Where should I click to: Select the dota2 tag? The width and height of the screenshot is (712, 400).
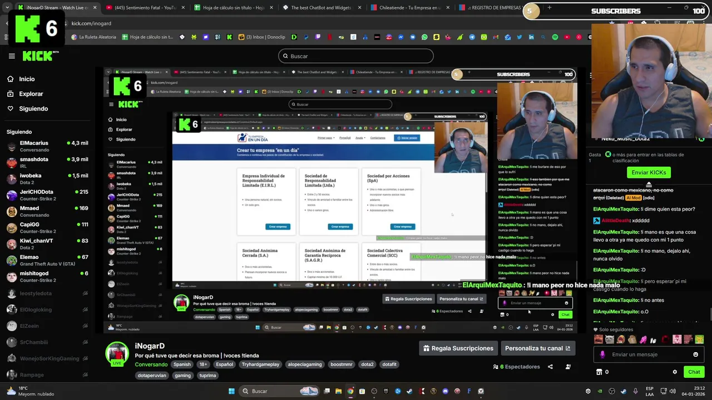(x=367, y=364)
